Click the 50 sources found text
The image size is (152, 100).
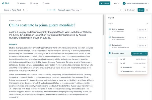click(118, 31)
